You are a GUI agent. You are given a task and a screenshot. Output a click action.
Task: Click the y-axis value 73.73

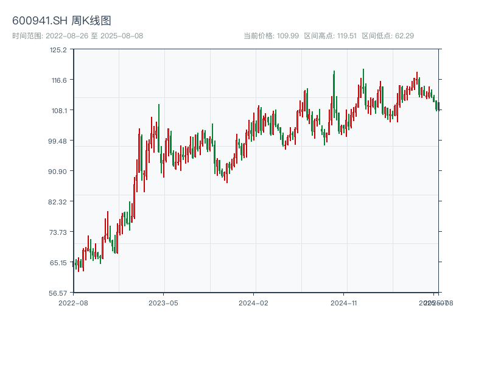pyautogui.click(x=58, y=232)
